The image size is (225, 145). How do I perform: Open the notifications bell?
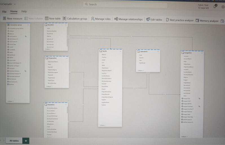[x=215, y=6]
